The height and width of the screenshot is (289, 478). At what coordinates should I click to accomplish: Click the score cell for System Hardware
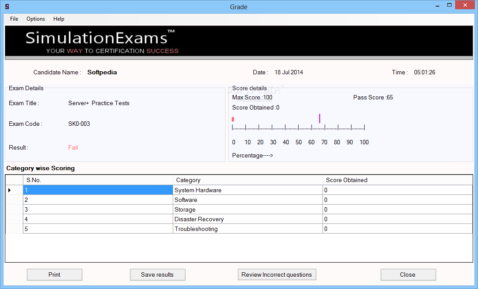397,190
